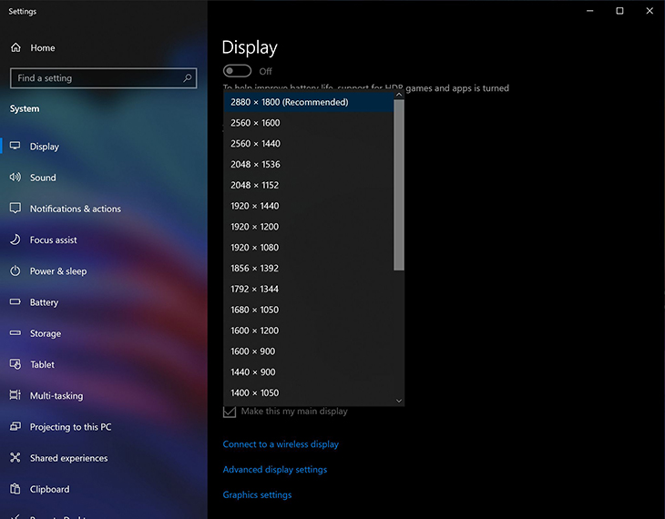Go to Storage settings
The height and width of the screenshot is (519, 665).
click(104, 333)
